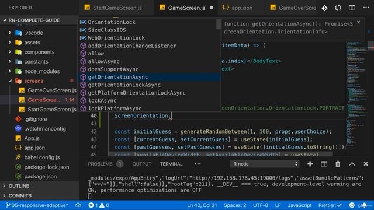
Task: Switch branch 05-responsive-adaptive in status bar
Action: (x=37, y=205)
